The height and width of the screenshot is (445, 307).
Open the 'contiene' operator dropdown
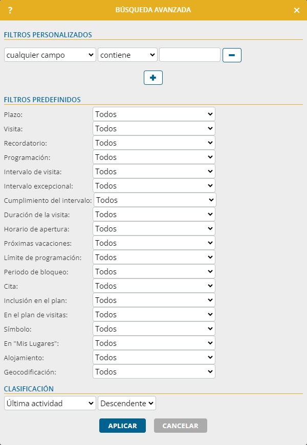point(127,55)
